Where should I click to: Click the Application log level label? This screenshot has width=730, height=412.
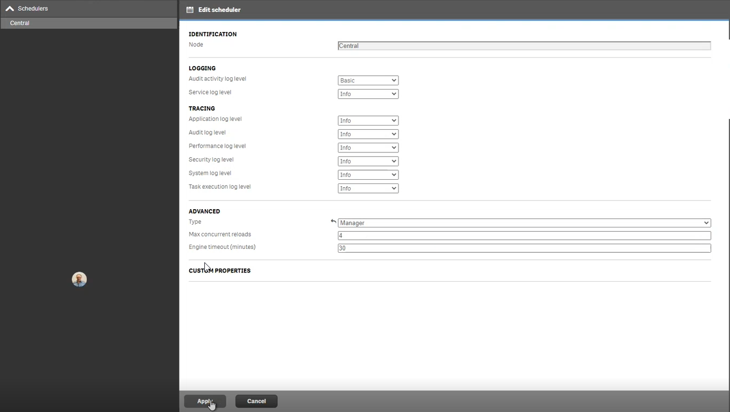215,119
